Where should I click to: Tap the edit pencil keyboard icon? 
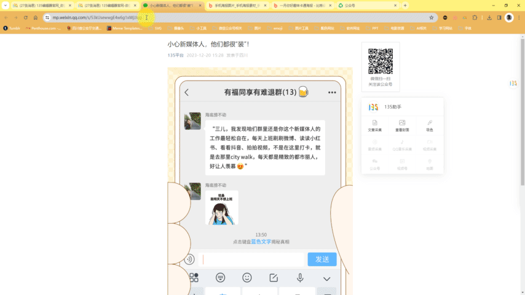tap(274, 278)
